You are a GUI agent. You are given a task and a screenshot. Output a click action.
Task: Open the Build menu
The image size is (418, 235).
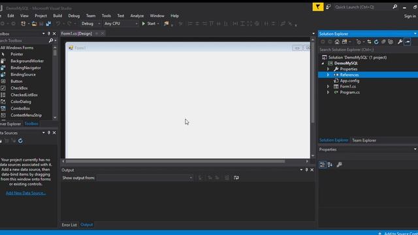click(57, 16)
